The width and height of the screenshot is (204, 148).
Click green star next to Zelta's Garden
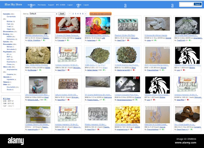click(104, 70)
